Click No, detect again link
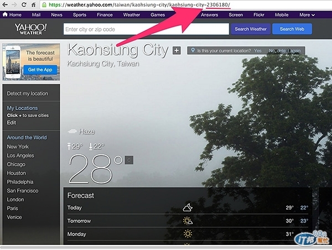Image resolution: width=332 pixels, height=250 pixels. point(284,51)
